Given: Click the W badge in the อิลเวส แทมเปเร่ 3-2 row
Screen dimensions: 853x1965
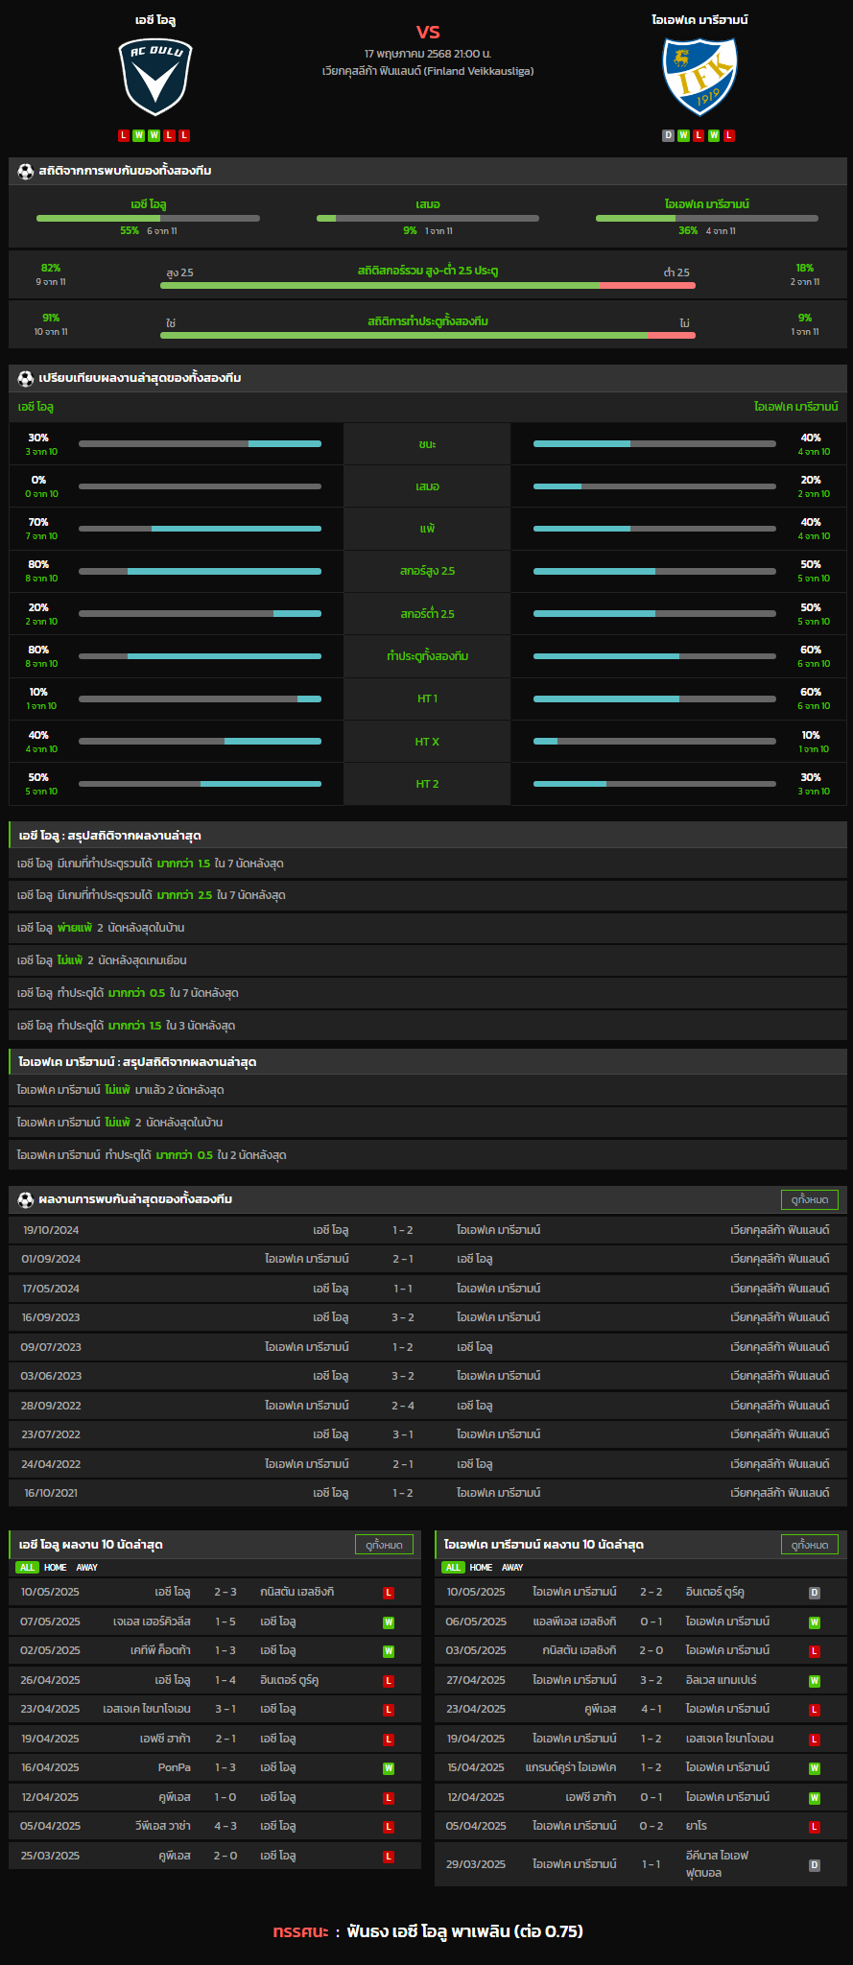Looking at the screenshot, I should click(x=815, y=1681).
